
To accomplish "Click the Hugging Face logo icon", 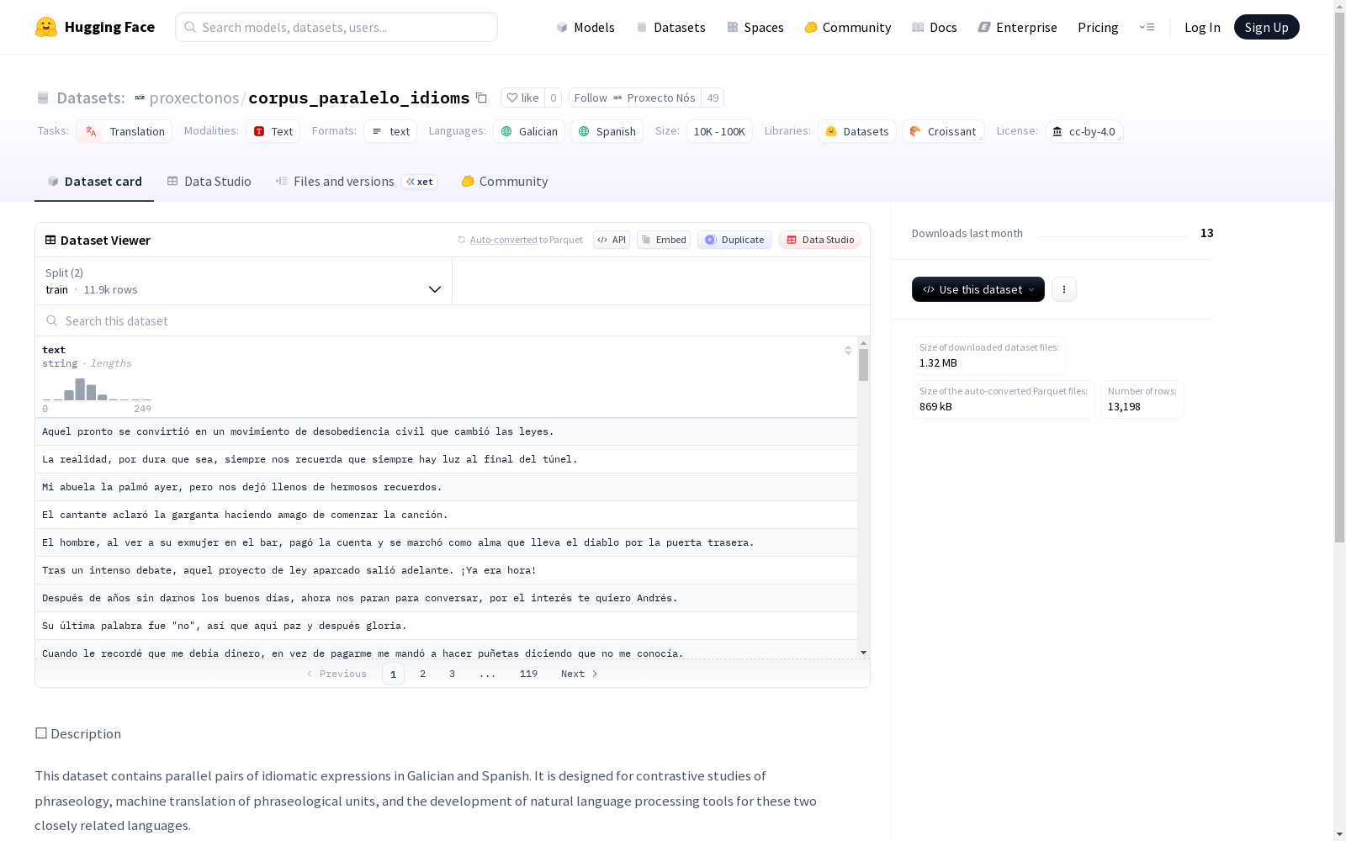I will click(x=46, y=27).
